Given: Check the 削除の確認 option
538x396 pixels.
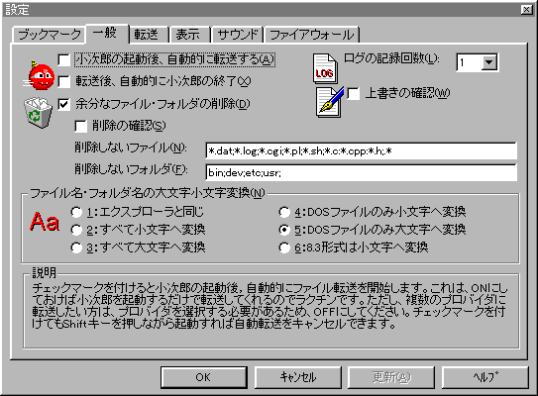Looking at the screenshot, I should pyautogui.click(x=80, y=126).
